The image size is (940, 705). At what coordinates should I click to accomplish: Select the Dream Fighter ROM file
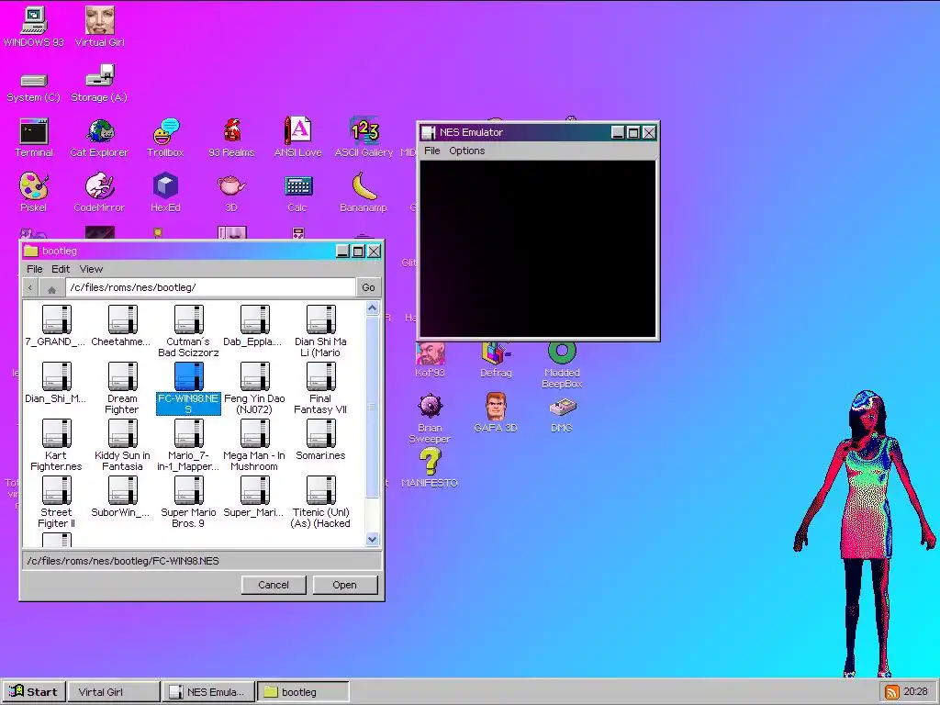point(122,388)
